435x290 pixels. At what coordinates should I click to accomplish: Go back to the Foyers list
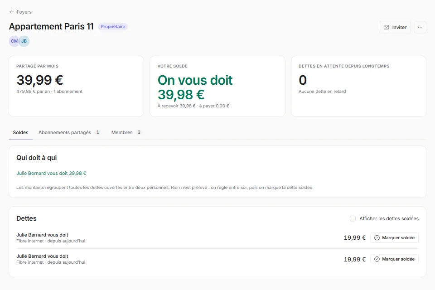(x=20, y=12)
